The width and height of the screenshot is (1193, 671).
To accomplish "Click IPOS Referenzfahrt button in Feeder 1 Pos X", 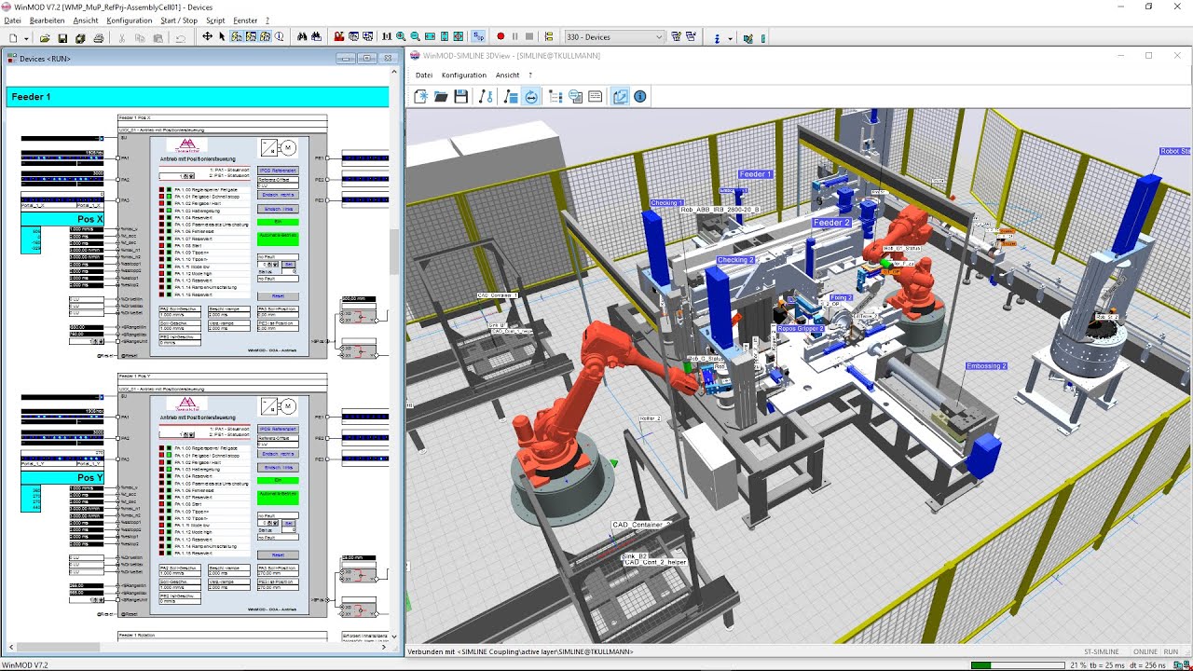I will 278,171.
